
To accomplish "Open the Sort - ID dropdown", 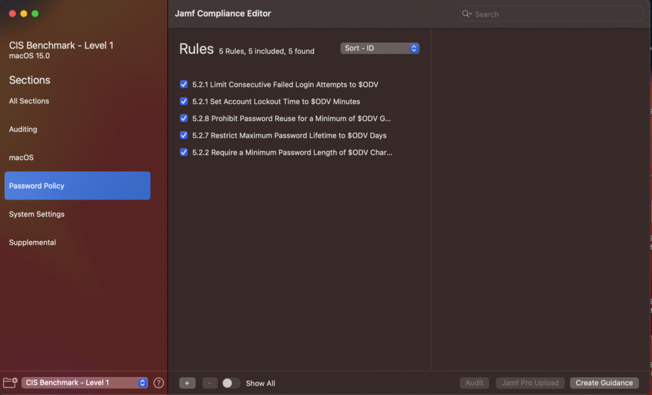I will click(379, 48).
